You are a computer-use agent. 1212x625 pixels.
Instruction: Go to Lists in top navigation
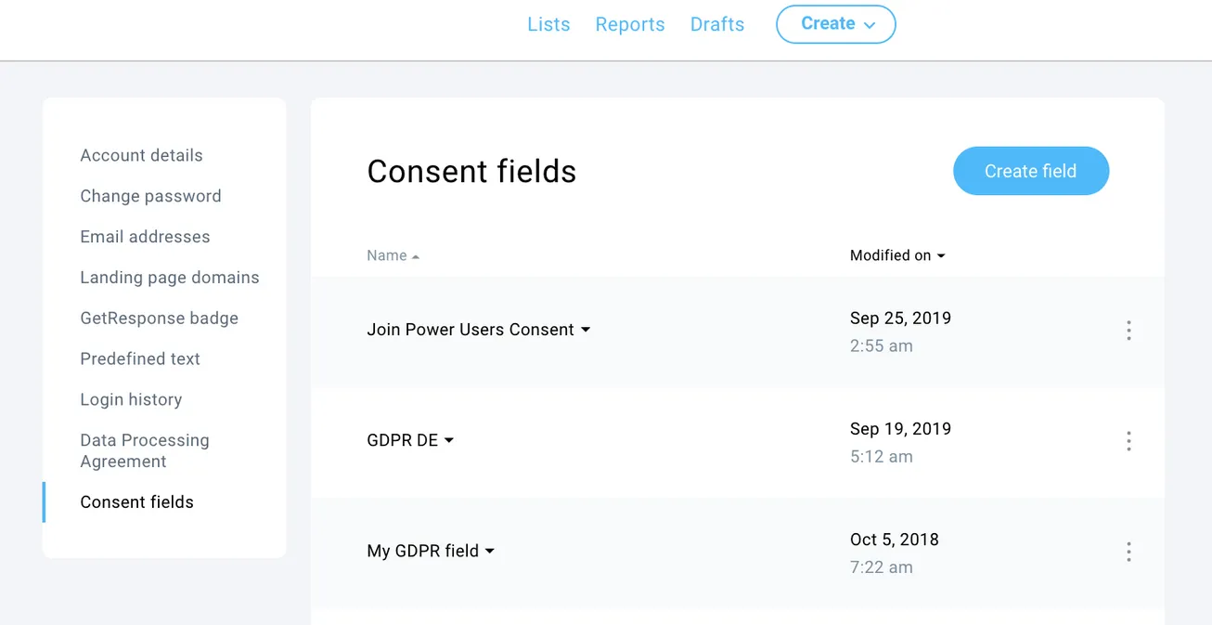pyautogui.click(x=548, y=25)
